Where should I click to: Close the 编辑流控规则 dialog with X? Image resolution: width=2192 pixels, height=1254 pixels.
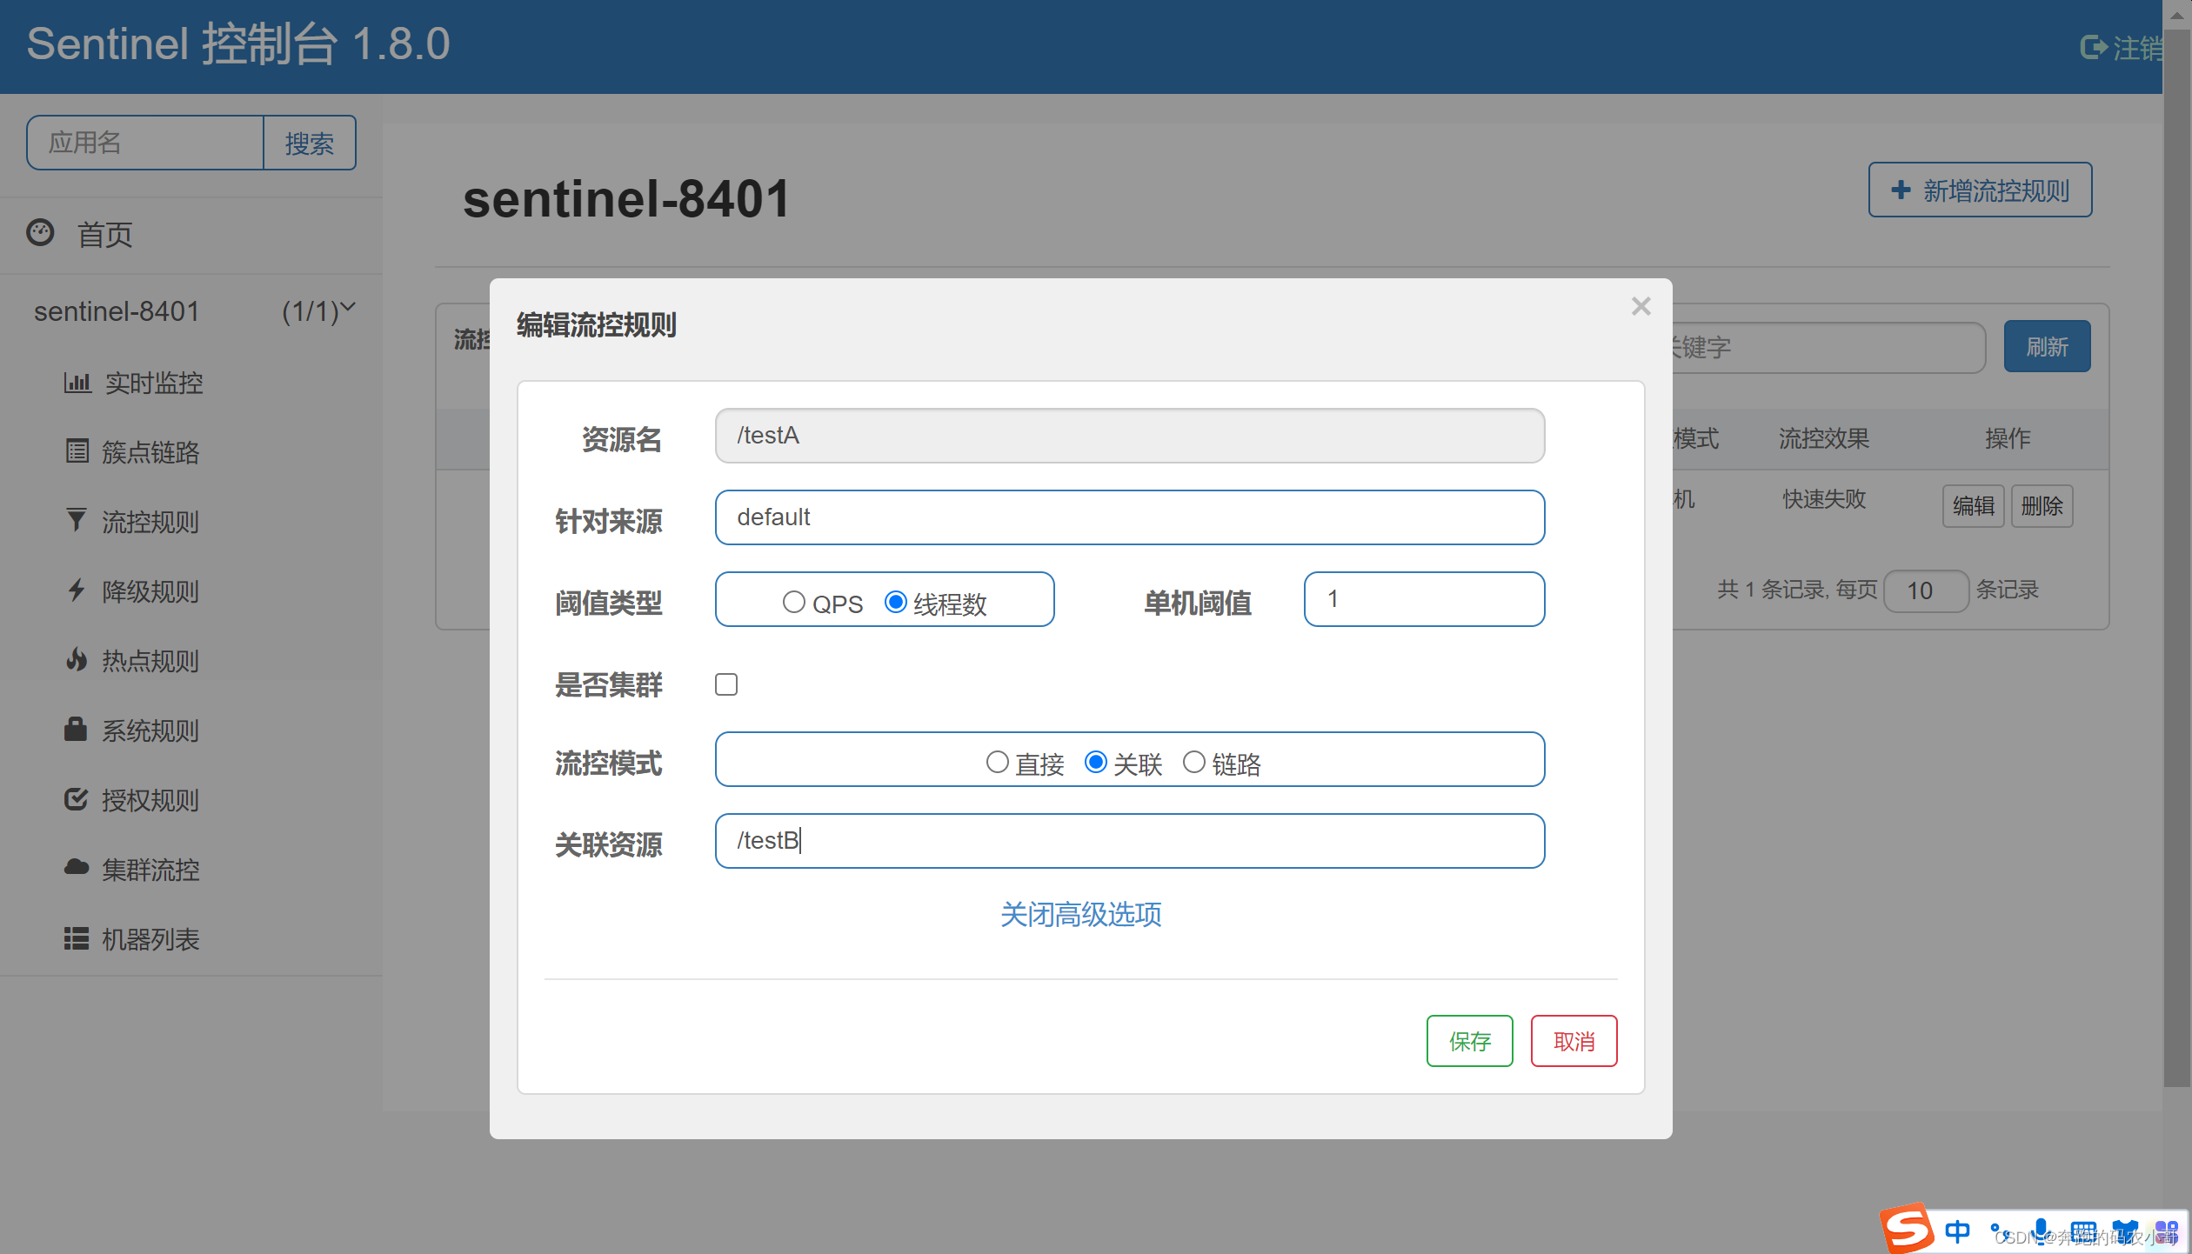1641,306
